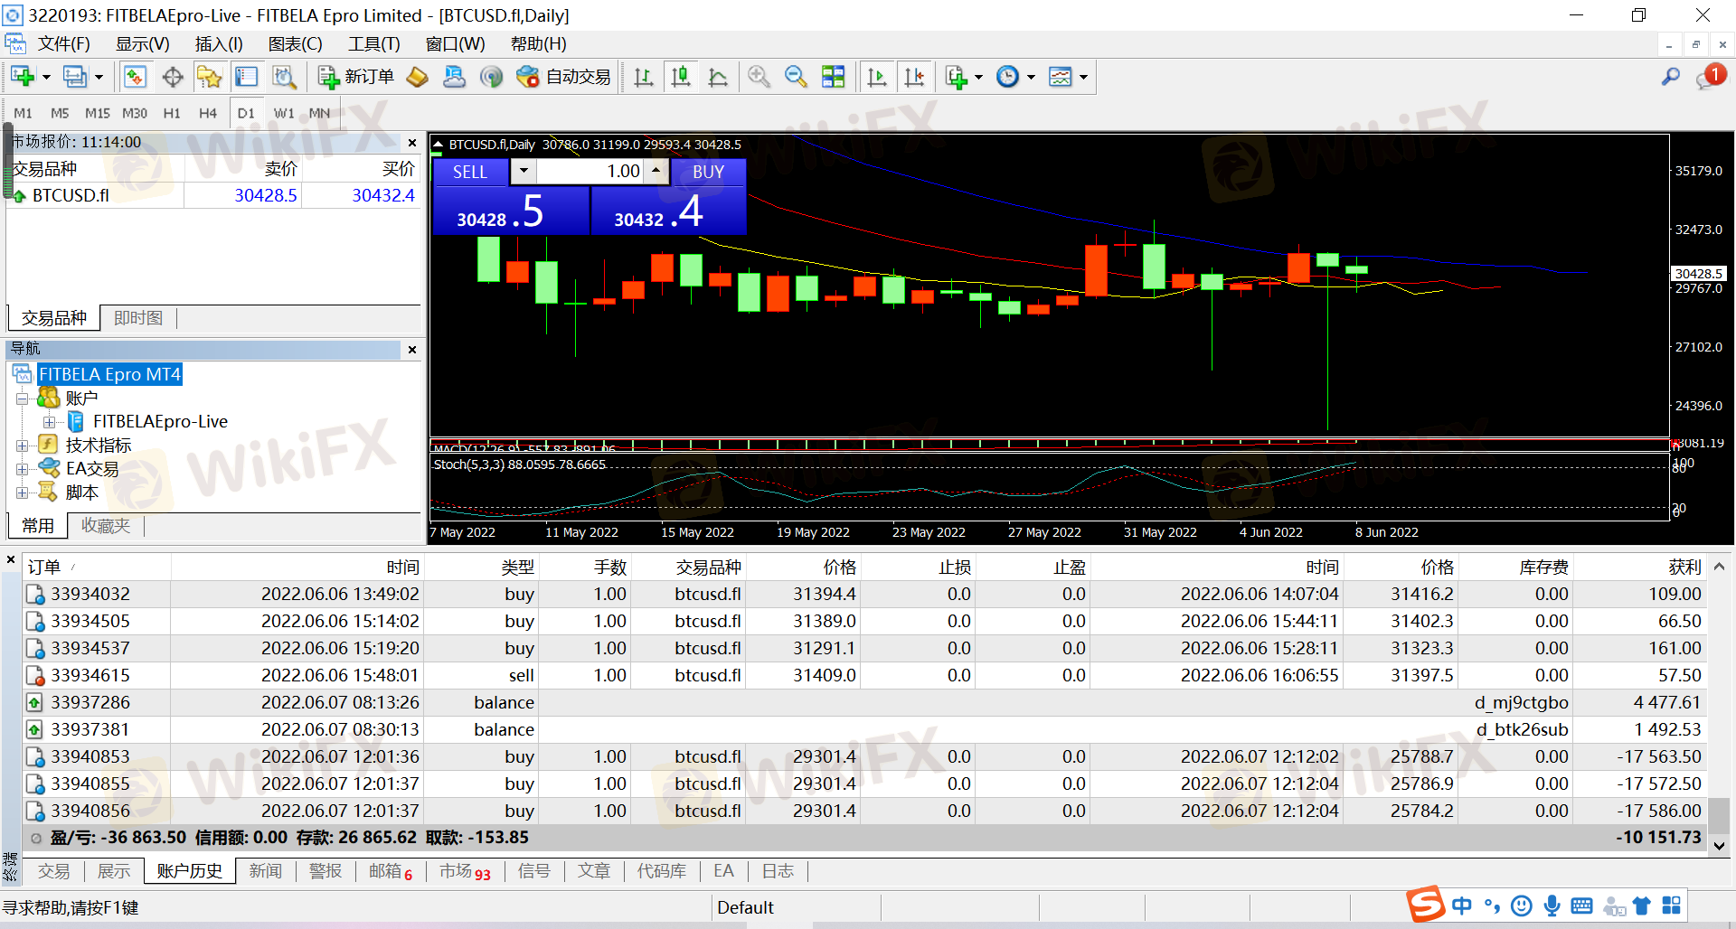Image resolution: width=1736 pixels, height=929 pixels.
Task: Click the account history vertical scrollbar
Action: 1719,705
